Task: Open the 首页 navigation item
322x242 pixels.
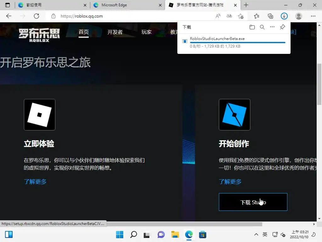Action: point(84,32)
